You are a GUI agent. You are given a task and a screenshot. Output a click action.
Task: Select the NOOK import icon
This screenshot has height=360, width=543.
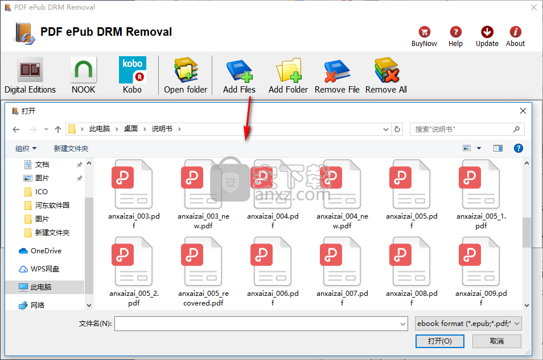(84, 76)
